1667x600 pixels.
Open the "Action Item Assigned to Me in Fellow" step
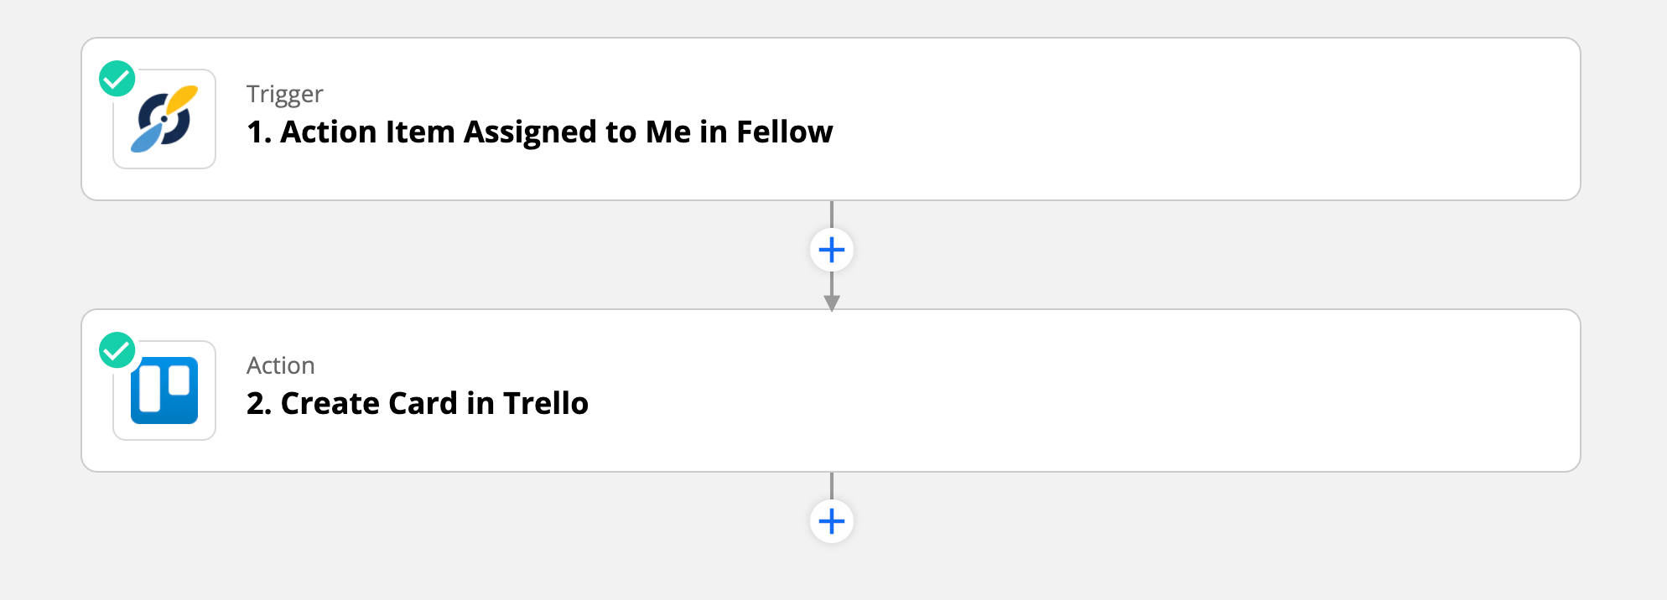(539, 132)
